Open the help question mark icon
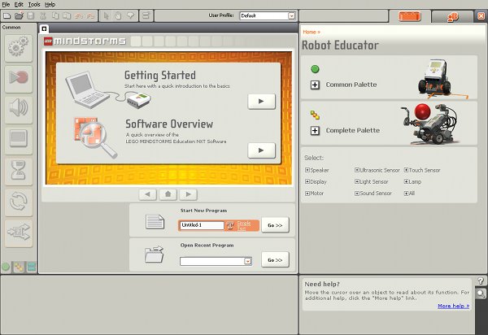The height and width of the screenshot is (335, 488). coord(481,281)
